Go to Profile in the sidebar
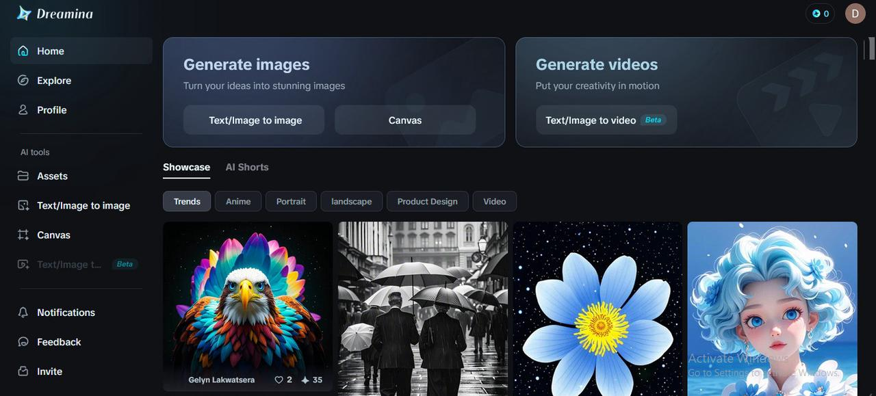The image size is (876, 396). 81,109
